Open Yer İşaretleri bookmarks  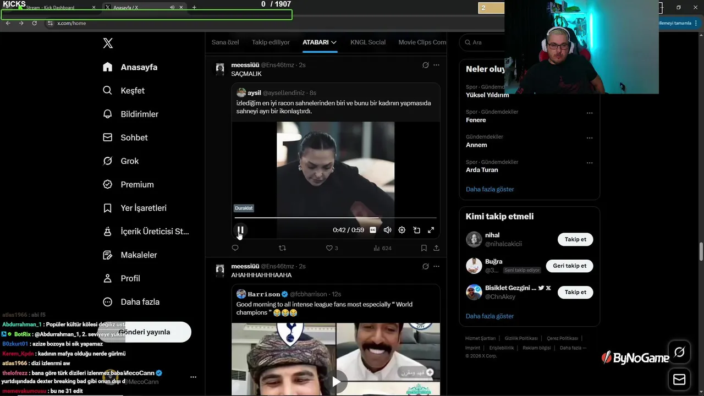point(135,208)
